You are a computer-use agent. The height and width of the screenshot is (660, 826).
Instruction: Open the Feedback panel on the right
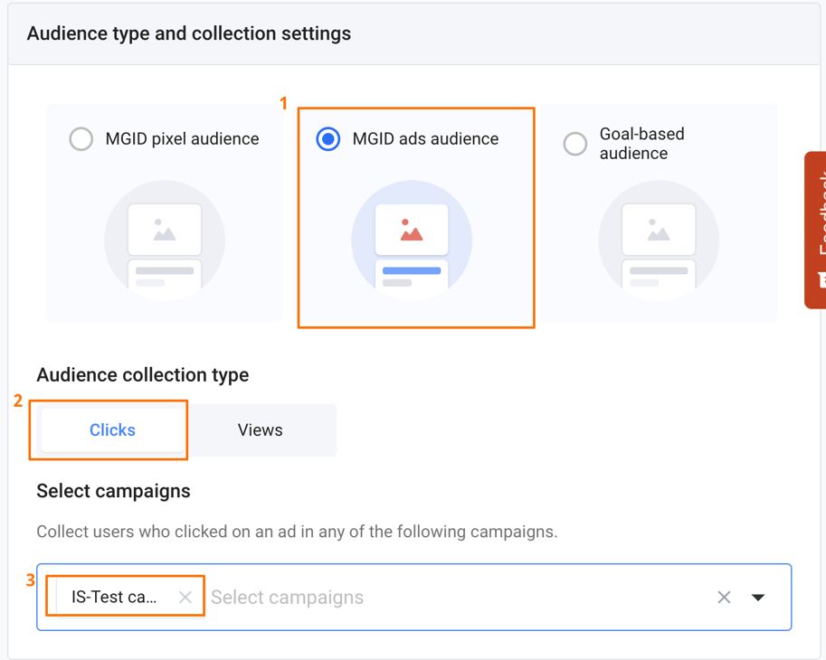tap(817, 226)
